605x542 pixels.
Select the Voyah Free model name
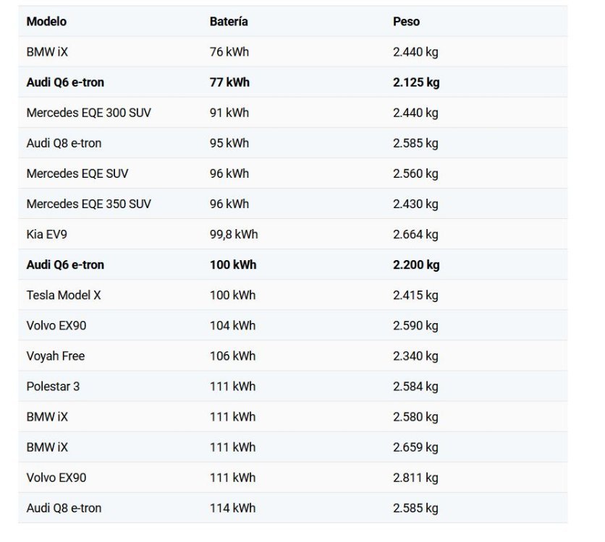coord(56,356)
